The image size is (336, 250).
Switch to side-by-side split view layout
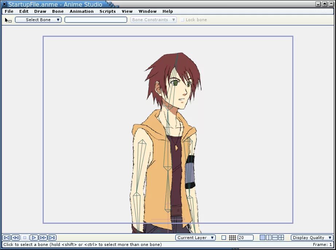click(269, 238)
